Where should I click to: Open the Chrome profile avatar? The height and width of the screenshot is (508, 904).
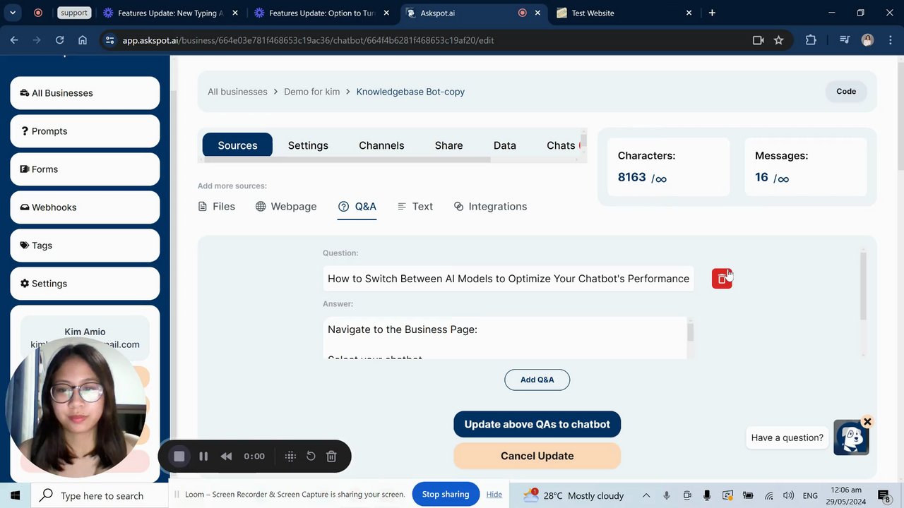tap(867, 40)
